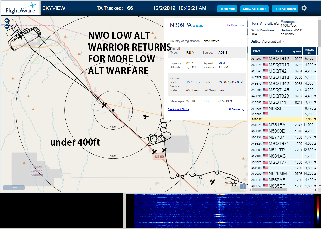Image resolution: width=321 pixels, height=229 pixels.
Task: Select the aircraft icon right above the US 60 label
Action: [154, 152]
